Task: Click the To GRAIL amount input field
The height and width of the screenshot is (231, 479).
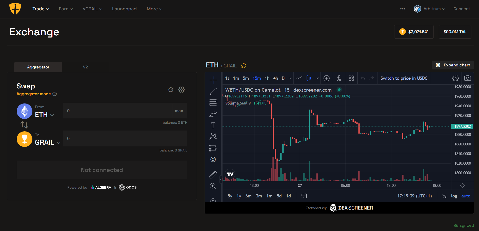Action: coord(125,138)
